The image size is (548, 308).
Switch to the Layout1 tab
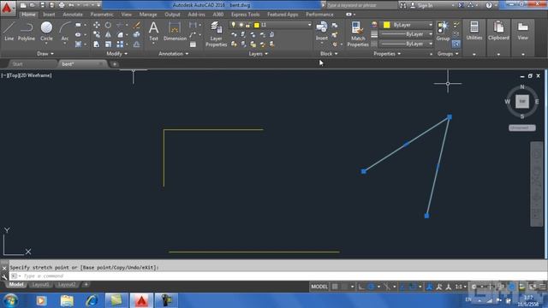(x=40, y=285)
